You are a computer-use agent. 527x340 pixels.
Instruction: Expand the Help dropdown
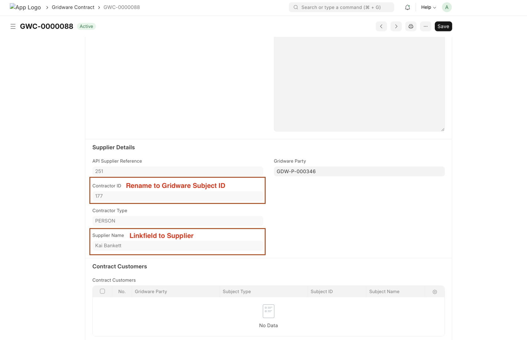429,7
